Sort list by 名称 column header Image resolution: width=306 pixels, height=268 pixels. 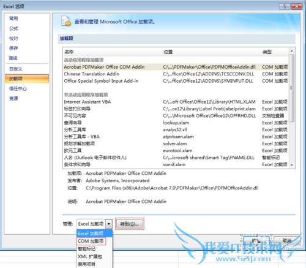[x=113, y=52]
